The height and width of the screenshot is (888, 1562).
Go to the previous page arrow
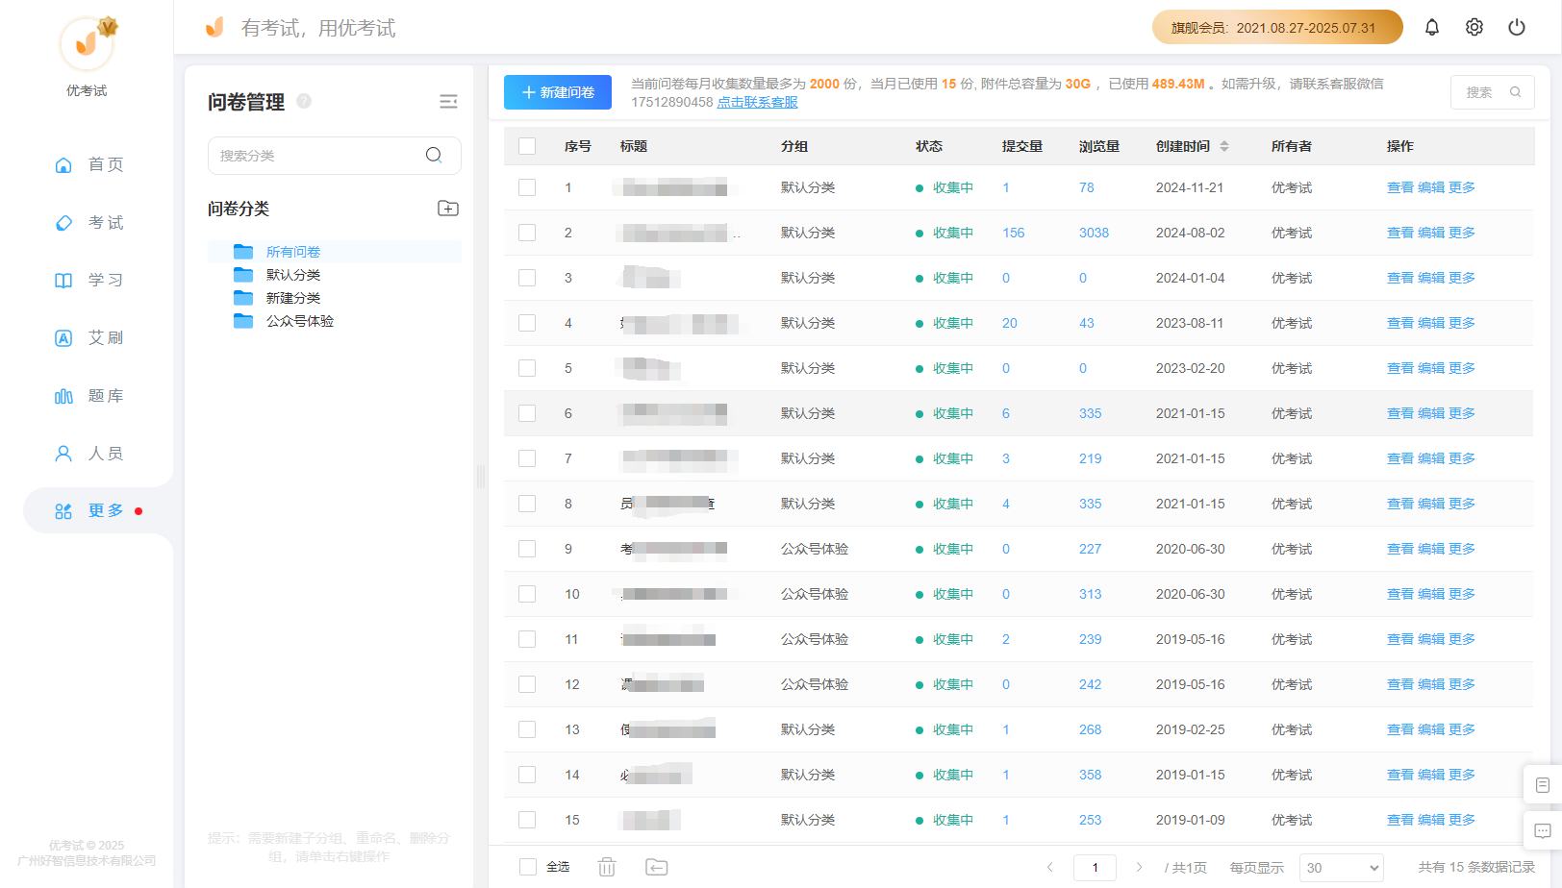1050,867
